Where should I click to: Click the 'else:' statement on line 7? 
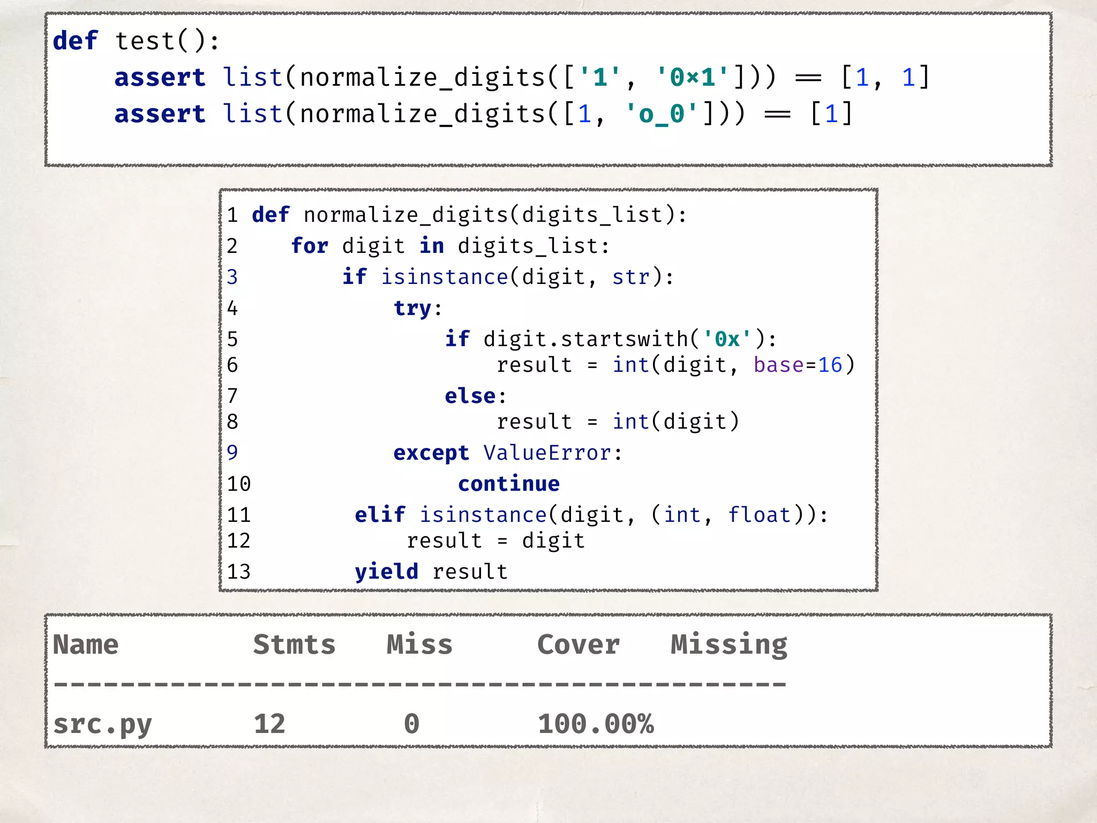pyautogui.click(x=476, y=396)
